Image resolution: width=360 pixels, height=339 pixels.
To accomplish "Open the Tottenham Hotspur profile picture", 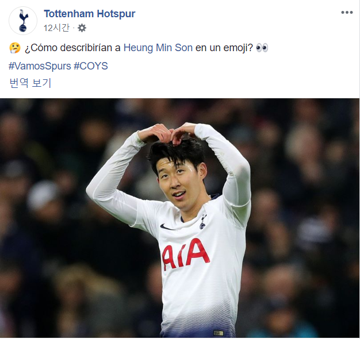I will (x=23, y=21).
